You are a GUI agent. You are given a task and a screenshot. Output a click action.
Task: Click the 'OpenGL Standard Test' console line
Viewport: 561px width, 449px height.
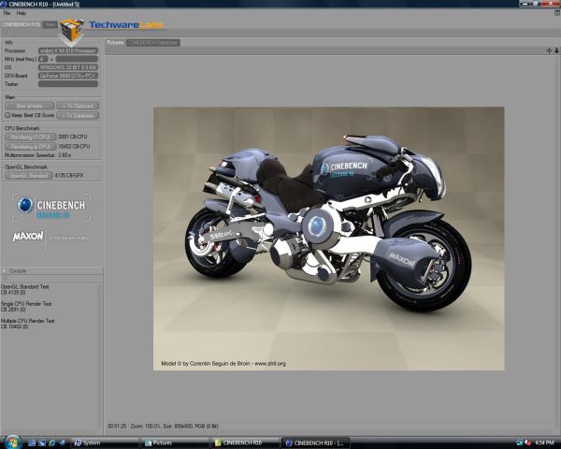(x=24, y=287)
